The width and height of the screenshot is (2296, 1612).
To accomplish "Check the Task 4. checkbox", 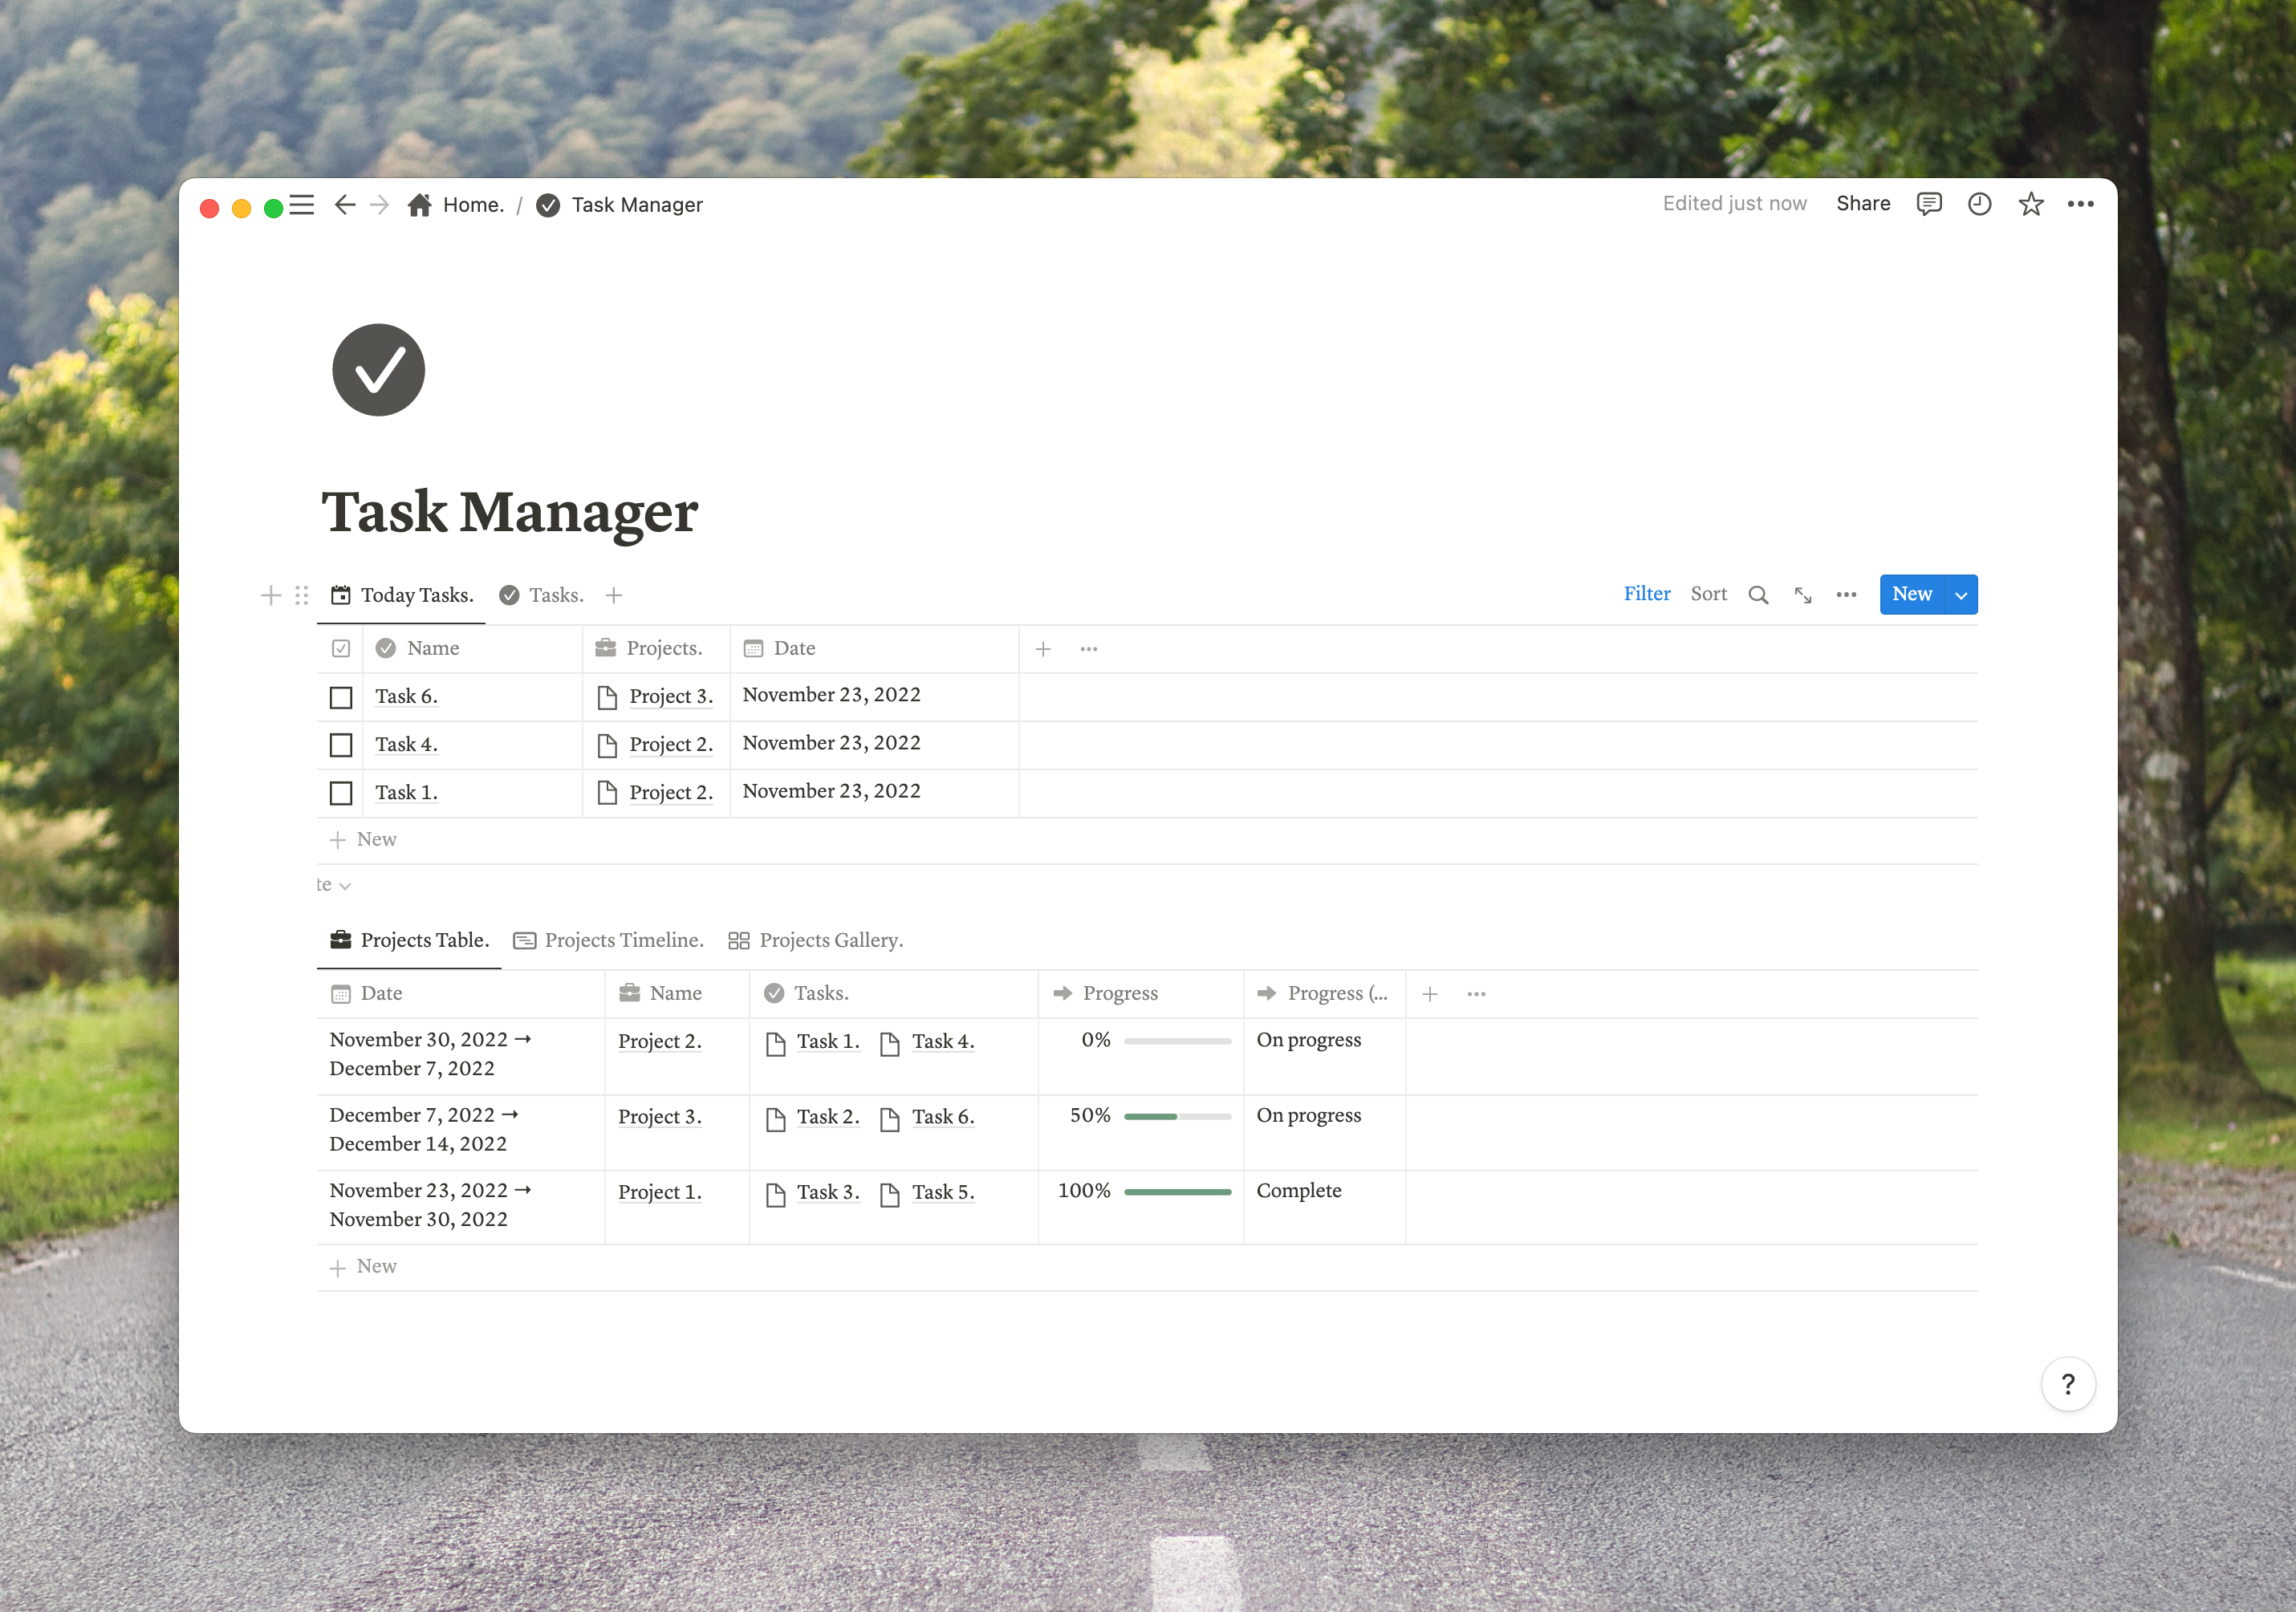I will pyautogui.click(x=341, y=745).
